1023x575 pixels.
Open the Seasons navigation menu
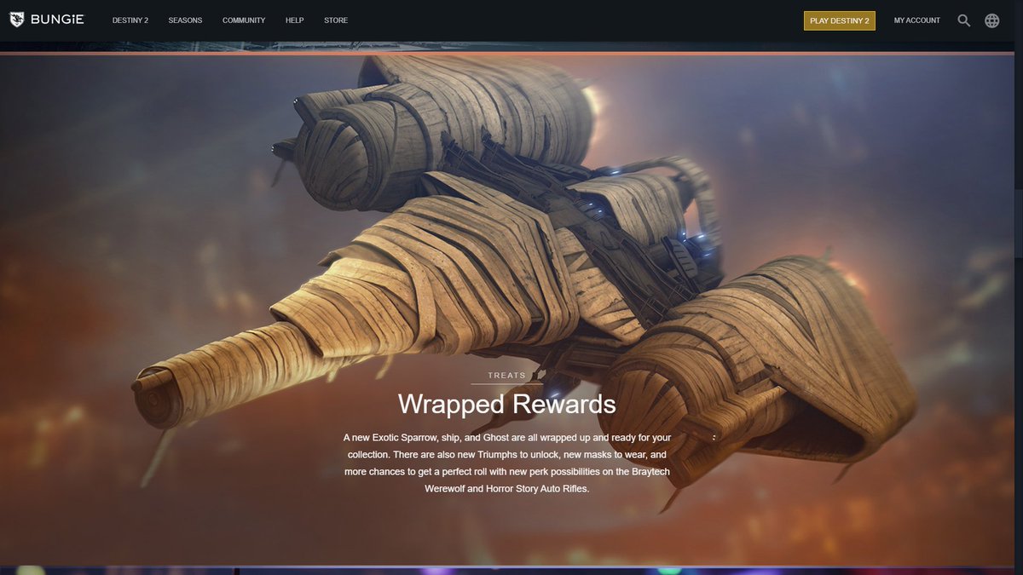click(185, 20)
